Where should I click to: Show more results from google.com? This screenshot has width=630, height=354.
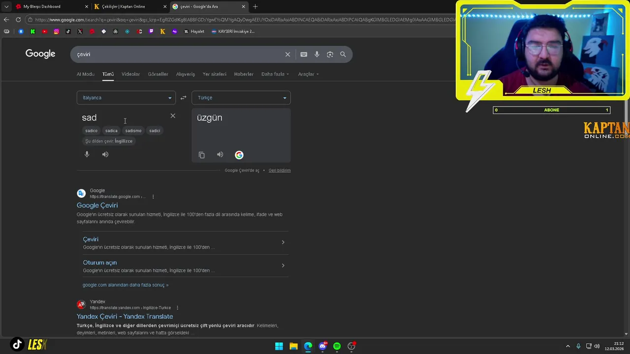pos(126,285)
